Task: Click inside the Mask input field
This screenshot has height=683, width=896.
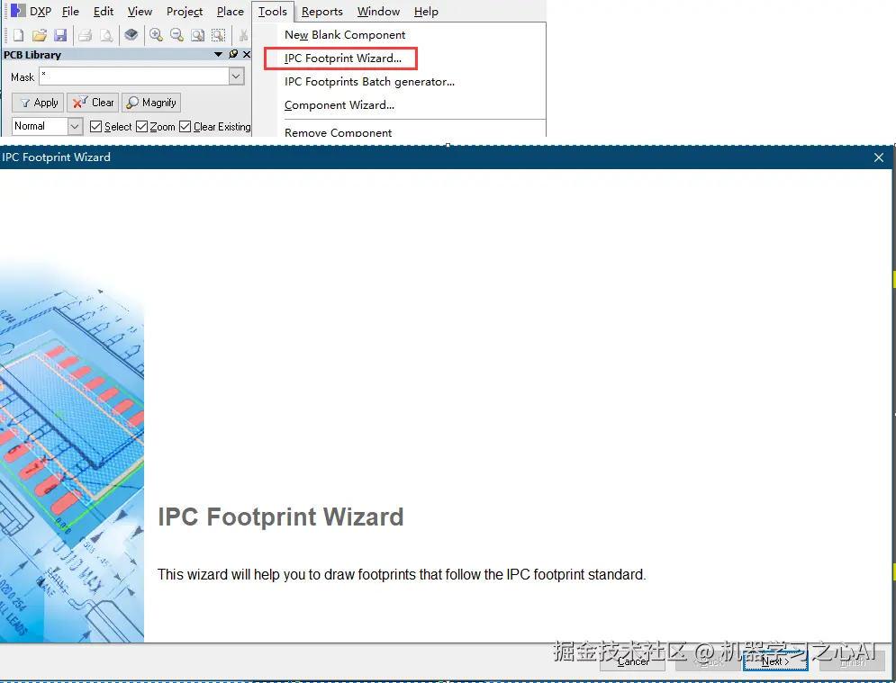Action: tap(134, 76)
